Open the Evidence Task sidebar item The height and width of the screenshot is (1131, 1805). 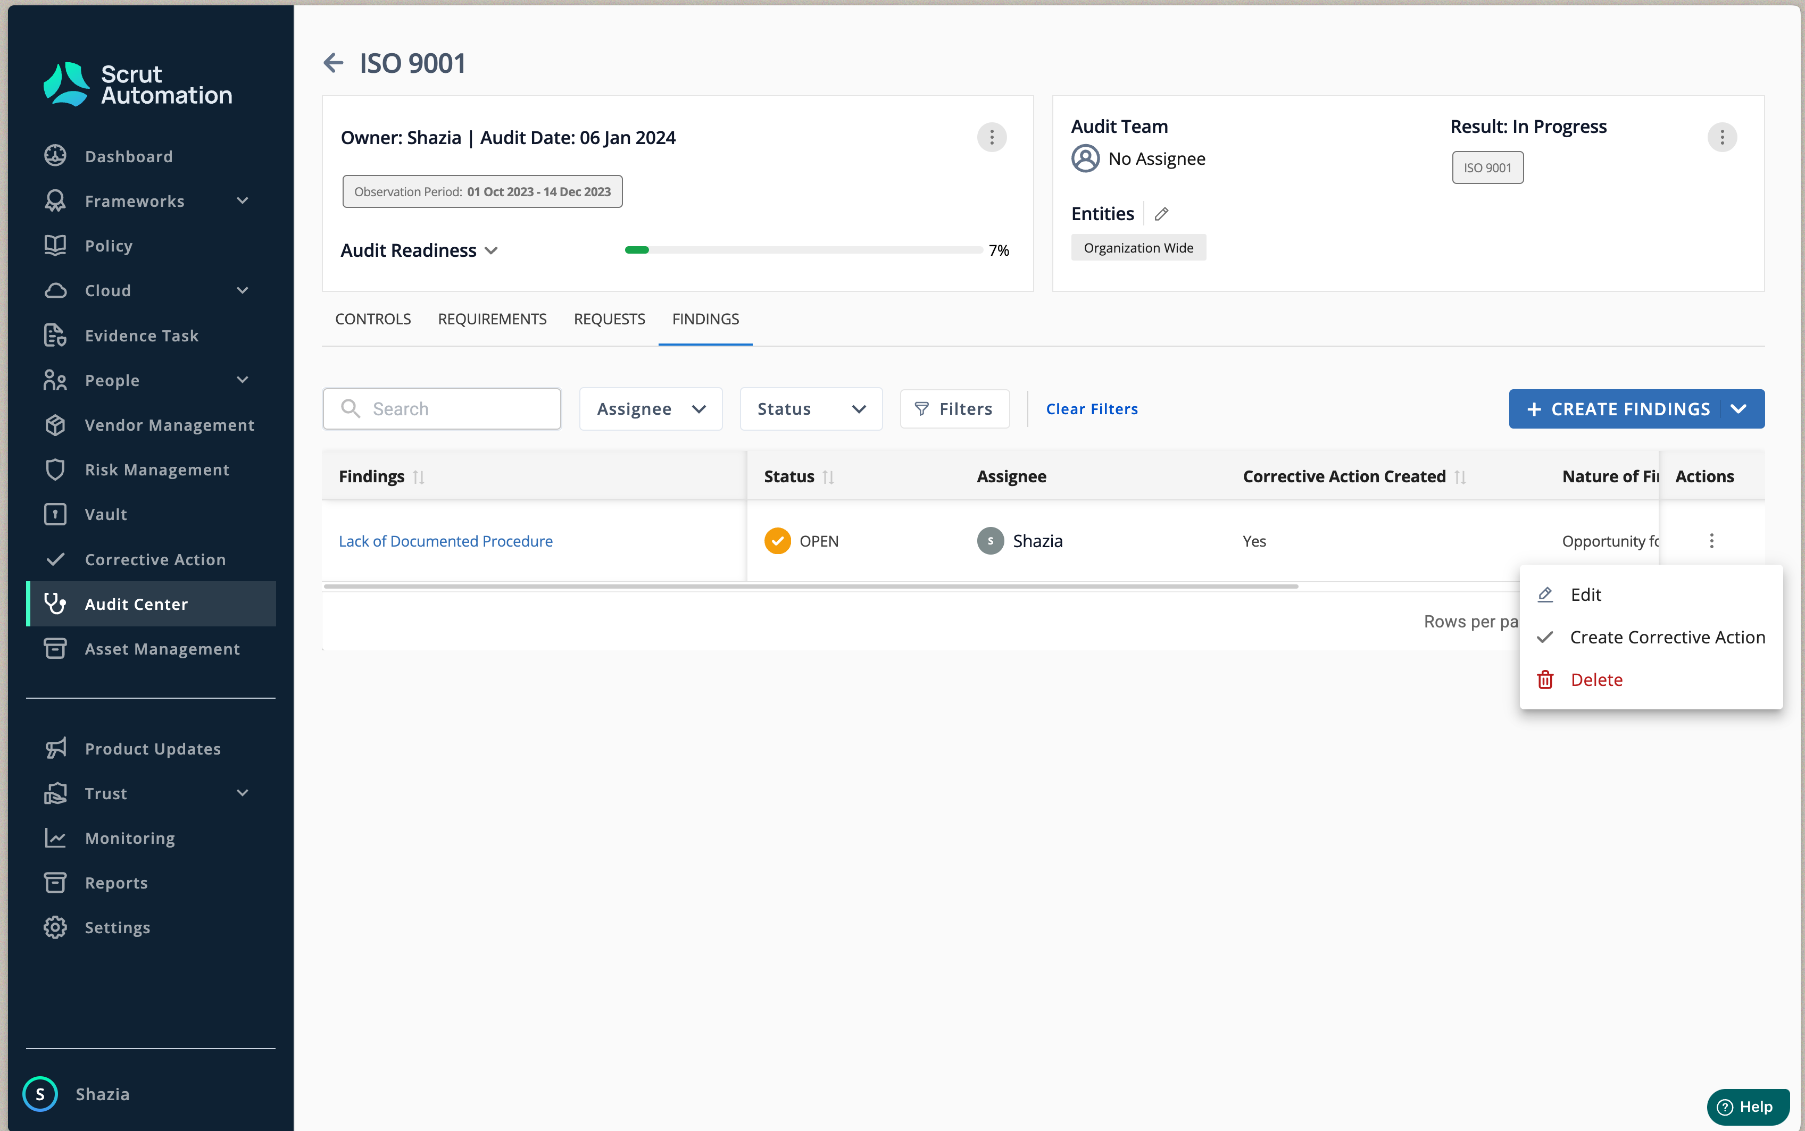click(x=151, y=335)
